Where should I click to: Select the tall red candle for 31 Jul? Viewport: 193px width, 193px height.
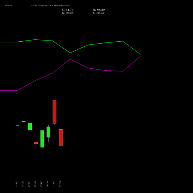pos(54,112)
